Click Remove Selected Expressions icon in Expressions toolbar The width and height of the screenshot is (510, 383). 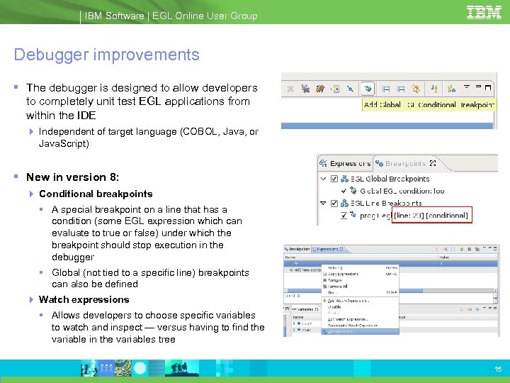click(x=470, y=249)
